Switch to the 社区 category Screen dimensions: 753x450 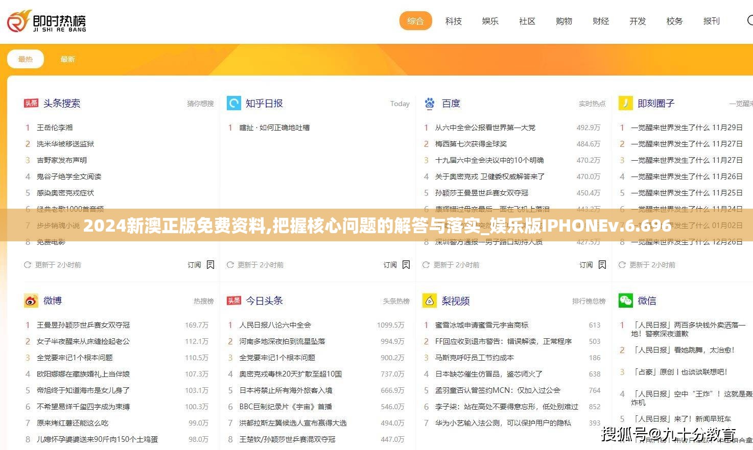click(527, 21)
